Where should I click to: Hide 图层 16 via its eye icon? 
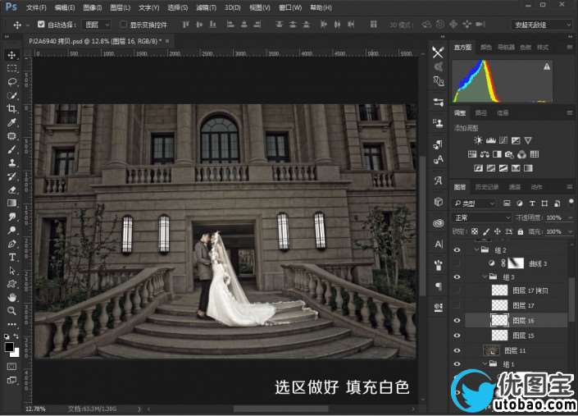coord(457,321)
